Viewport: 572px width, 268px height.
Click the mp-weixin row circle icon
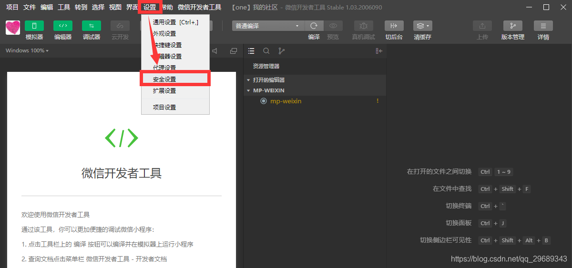pos(264,101)
